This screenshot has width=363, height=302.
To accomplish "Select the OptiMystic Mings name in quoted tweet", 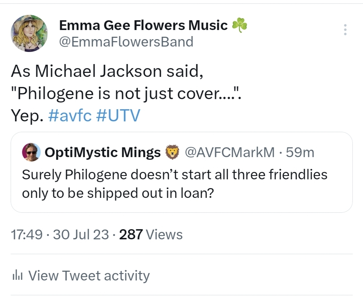I will click(x=103, y=153).
